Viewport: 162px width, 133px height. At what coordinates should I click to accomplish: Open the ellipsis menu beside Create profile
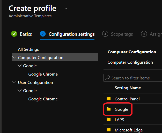pos(67,9)
